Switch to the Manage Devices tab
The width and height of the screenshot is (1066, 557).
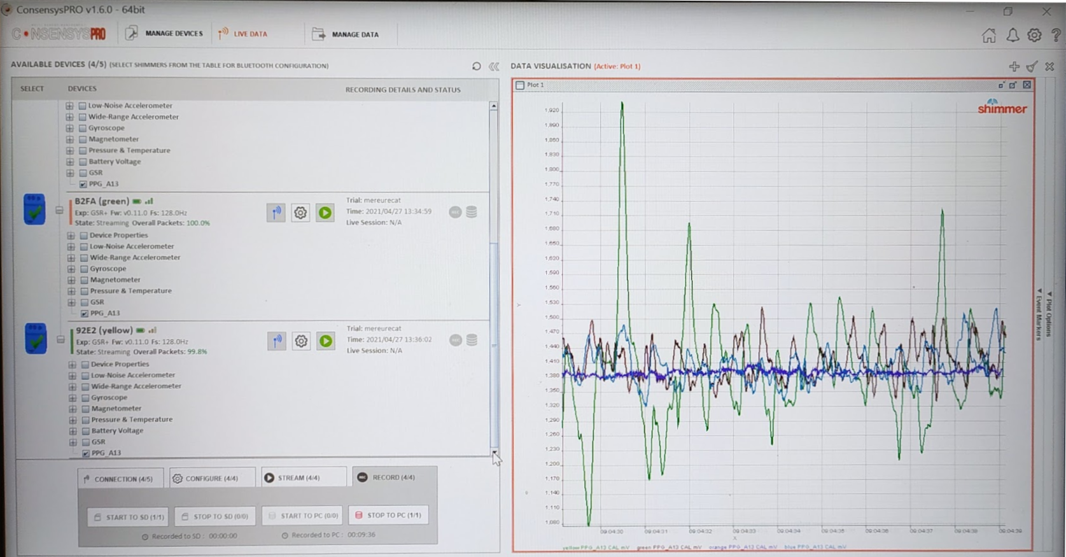[x=165, y=34]
